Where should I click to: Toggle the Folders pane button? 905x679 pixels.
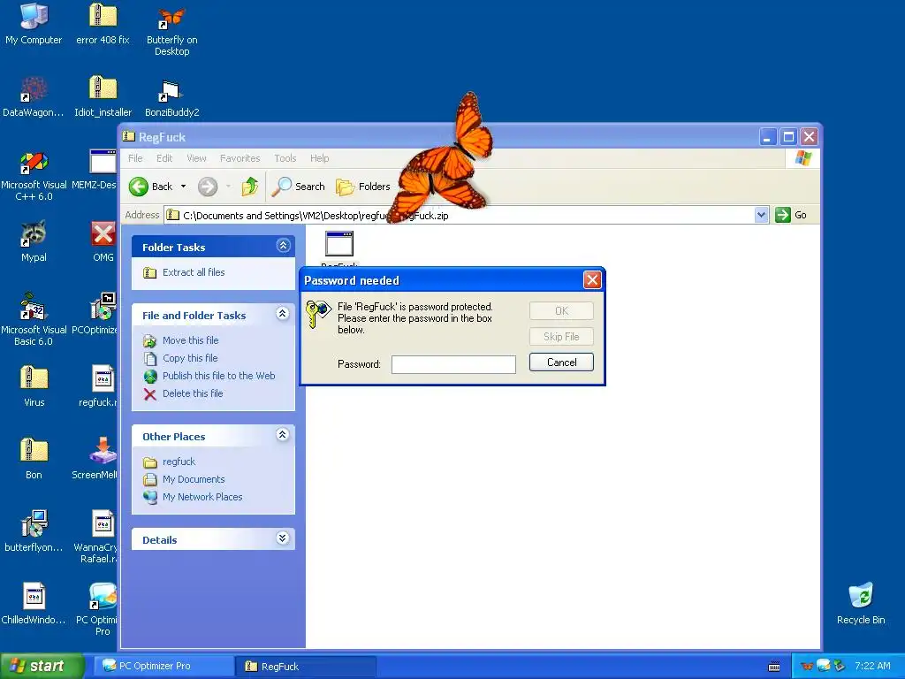[363, 187]
